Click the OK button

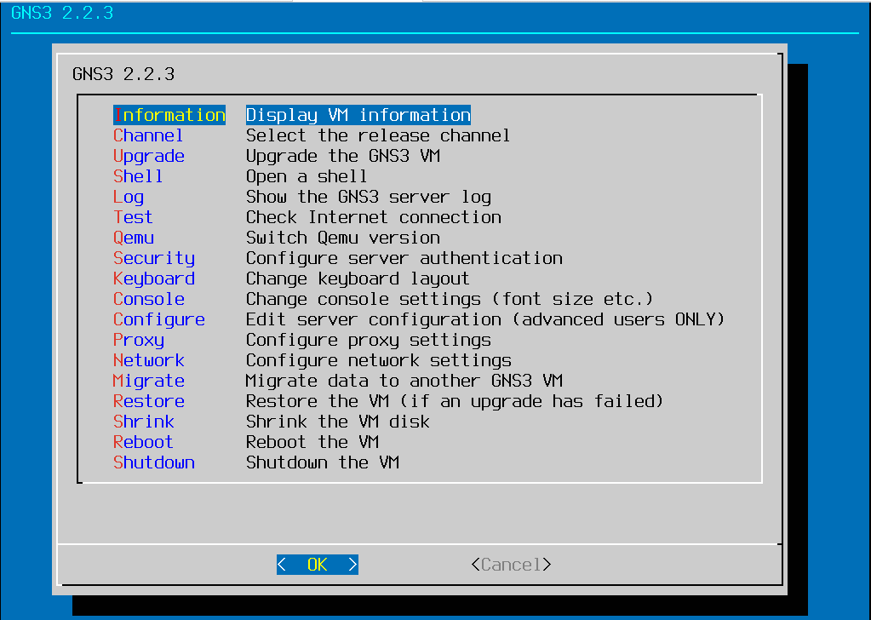point(318,565)
